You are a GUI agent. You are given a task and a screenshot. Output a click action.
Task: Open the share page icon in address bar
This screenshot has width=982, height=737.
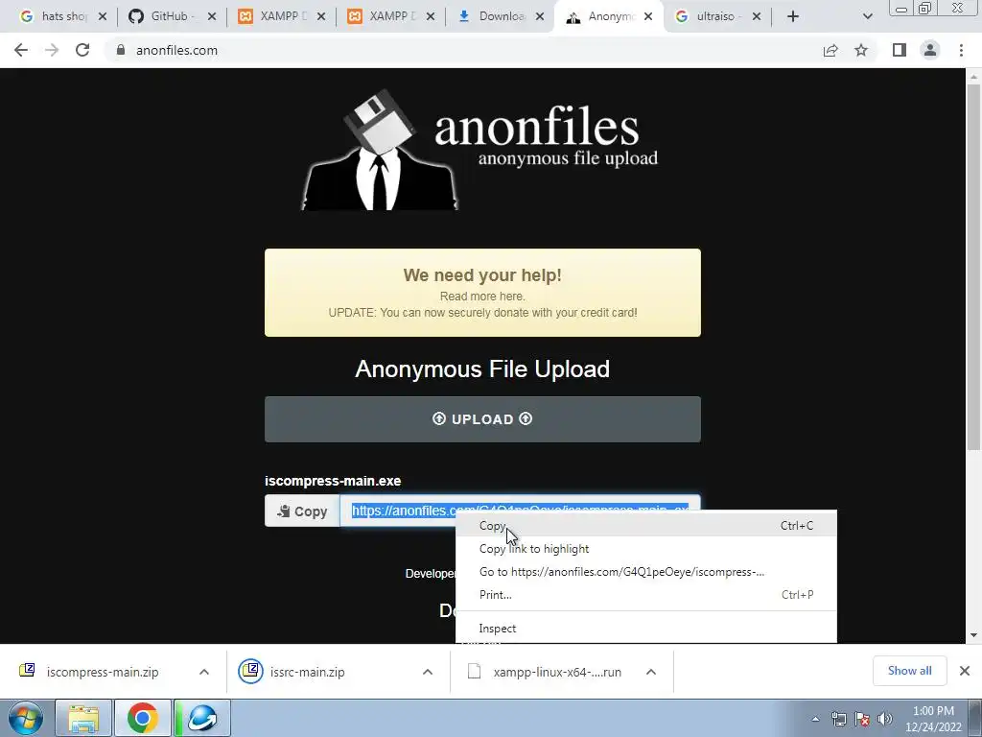(x=830, y=50)
